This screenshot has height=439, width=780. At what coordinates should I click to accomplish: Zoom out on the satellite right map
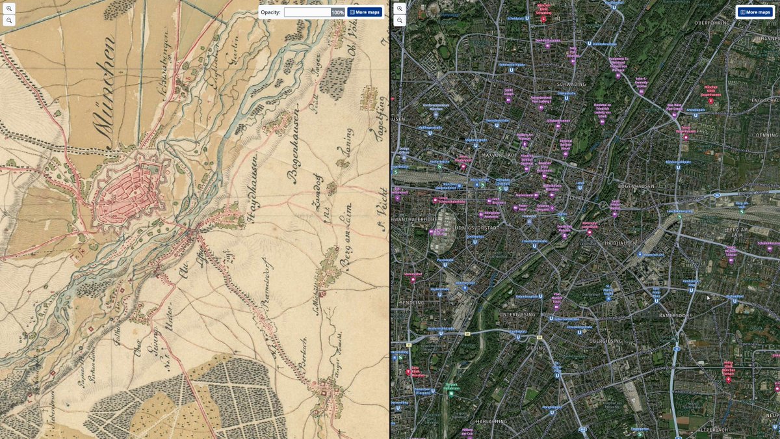click(400, 21)
